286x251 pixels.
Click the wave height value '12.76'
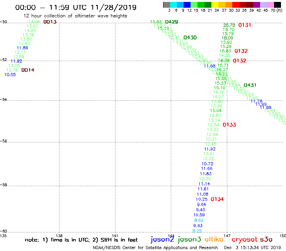point(12,70)
